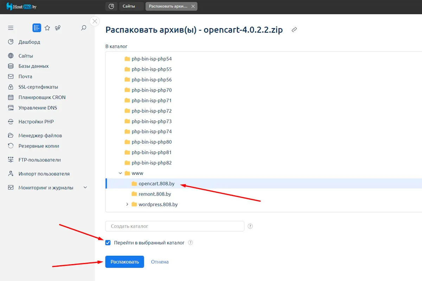The image size is (422, 281).
Task: Click help icon next to create catalog field
Action: click(250, 226)
